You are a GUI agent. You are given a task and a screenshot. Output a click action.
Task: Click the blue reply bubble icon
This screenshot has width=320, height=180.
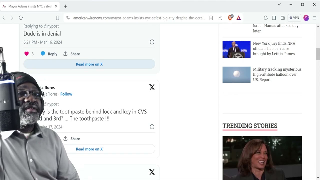pos(43,54)
